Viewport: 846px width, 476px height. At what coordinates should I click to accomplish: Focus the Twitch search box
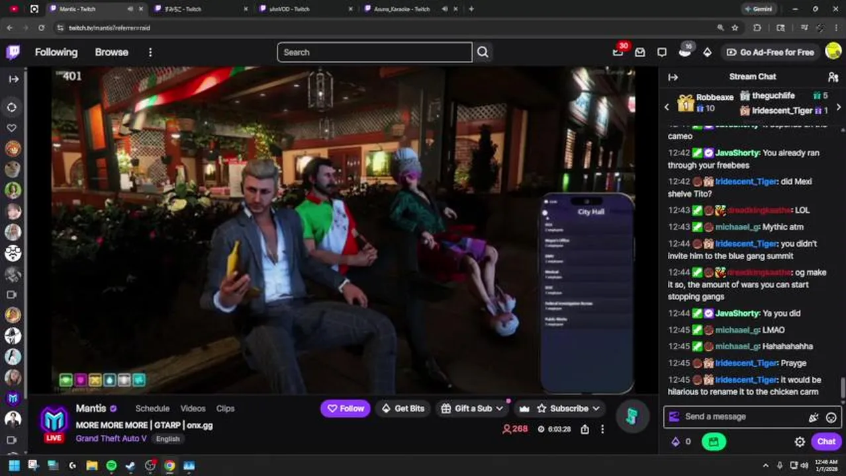[375, 52]
